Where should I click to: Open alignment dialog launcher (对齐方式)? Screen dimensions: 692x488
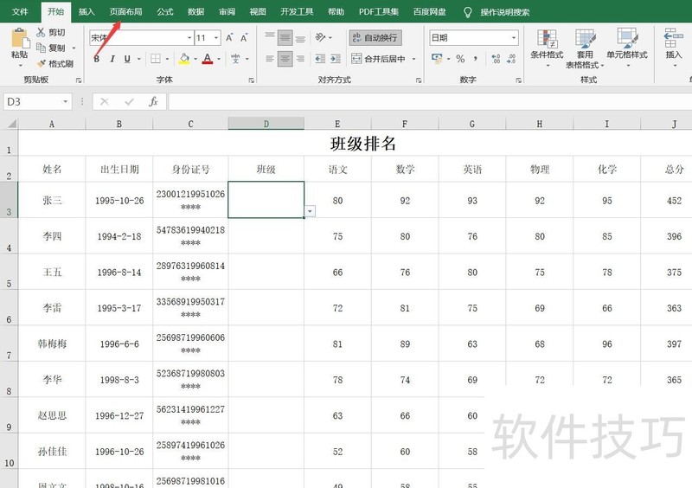coord(419,80)
